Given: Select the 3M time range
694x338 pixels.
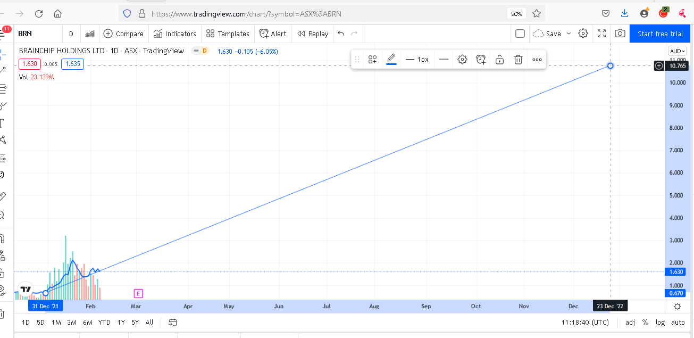Looking at the screenshot, I should pos(72,322).
